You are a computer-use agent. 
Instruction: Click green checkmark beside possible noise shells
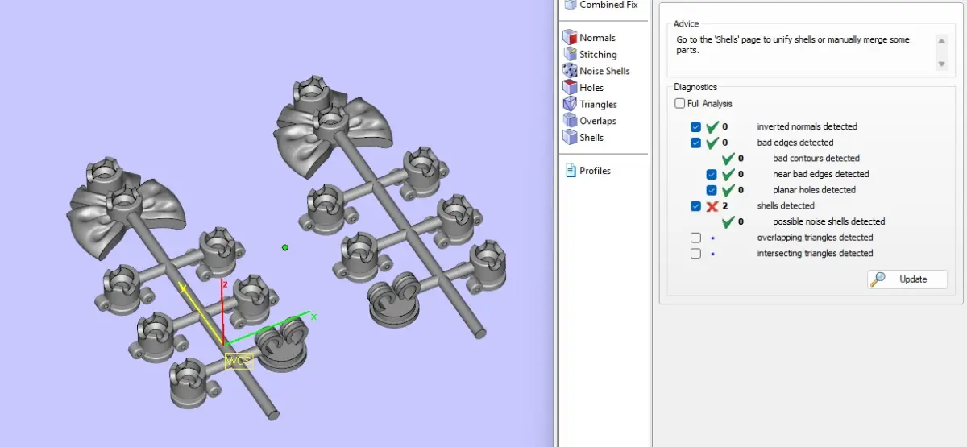point(728,221)
